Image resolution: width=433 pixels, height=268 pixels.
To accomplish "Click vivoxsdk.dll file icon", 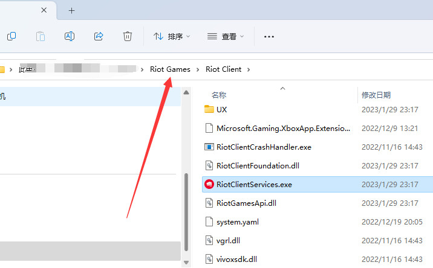I will [209, 259].
